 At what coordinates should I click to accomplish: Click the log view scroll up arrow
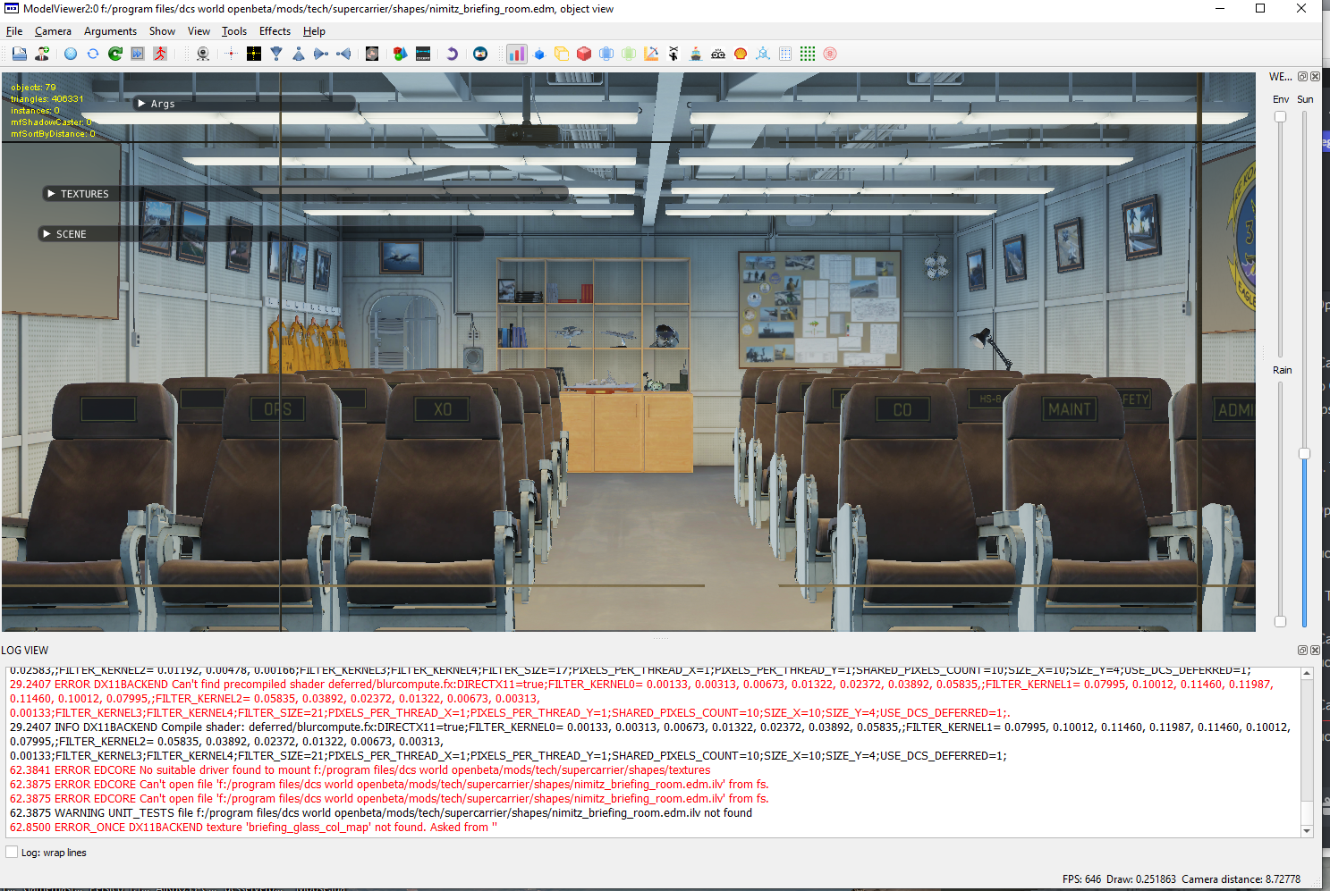tap(1307, 674)
